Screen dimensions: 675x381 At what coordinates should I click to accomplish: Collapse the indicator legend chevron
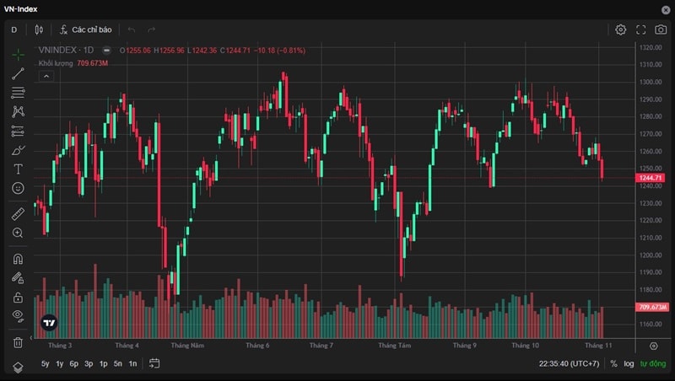[x=46, y=77]
